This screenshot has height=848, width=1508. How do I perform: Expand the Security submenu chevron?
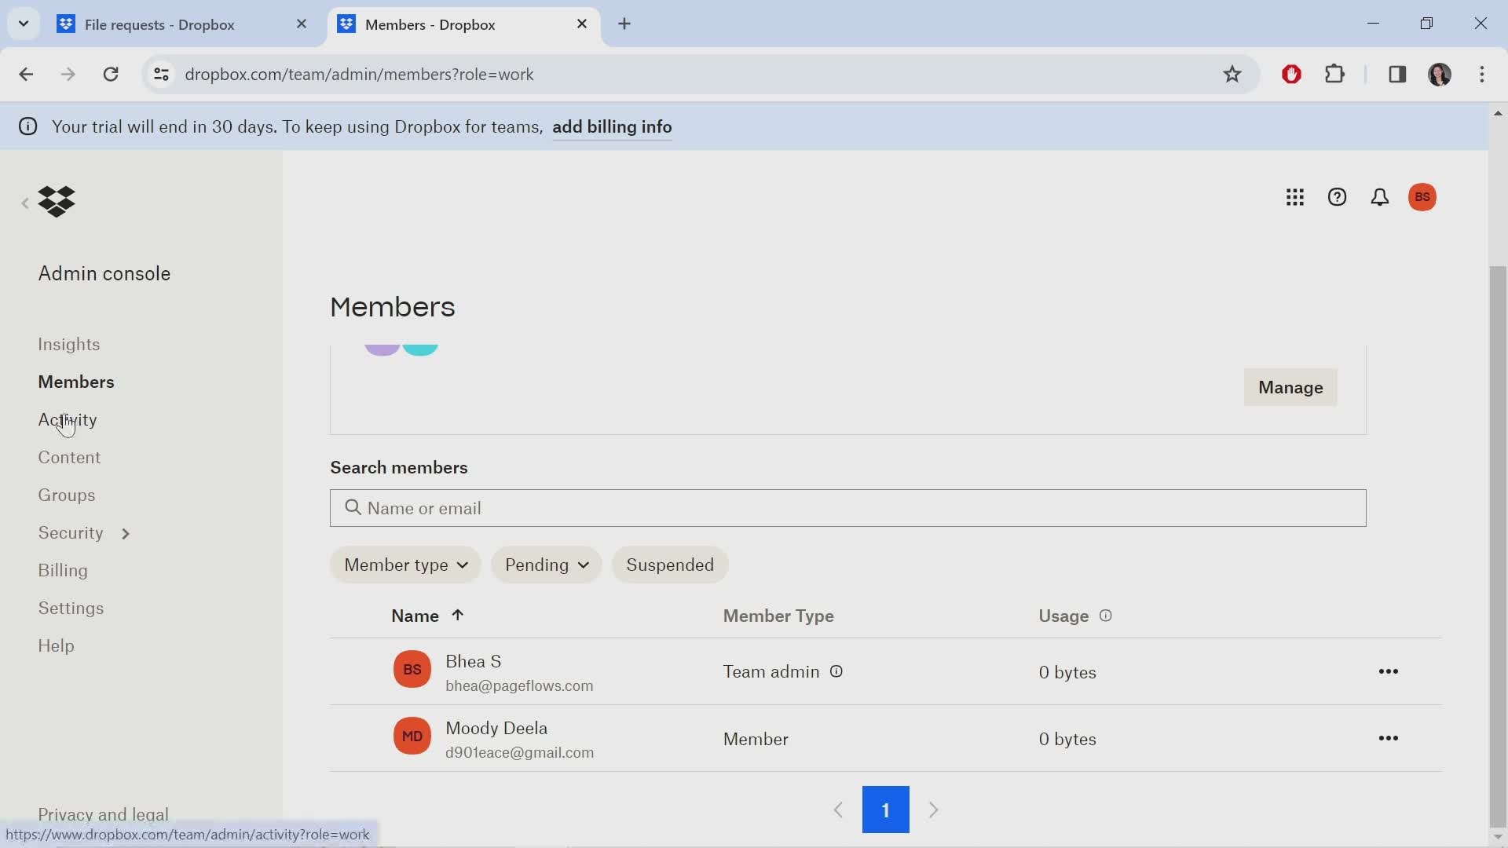point(126,534)
